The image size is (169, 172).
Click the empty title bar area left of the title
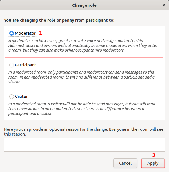[34, 5]
